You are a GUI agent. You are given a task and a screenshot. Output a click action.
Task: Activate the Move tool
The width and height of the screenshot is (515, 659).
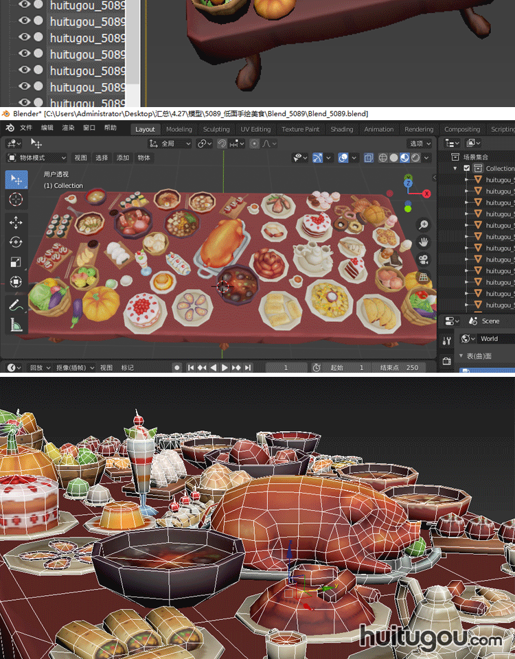(16, 222)
